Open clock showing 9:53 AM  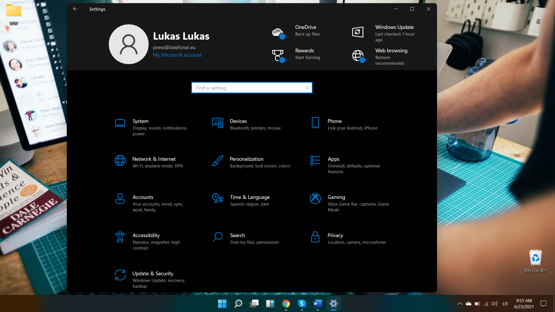(x=524, y=304)
